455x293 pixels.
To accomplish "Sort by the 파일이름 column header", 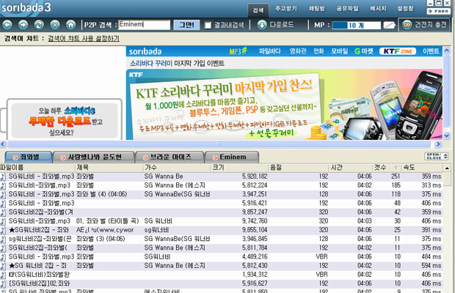I will [x=37, y=168].
